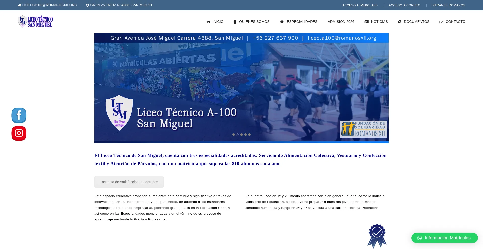Click the building icon beside Quienes Somos
Screen dimensions: 483x249
tap(235, 22)
